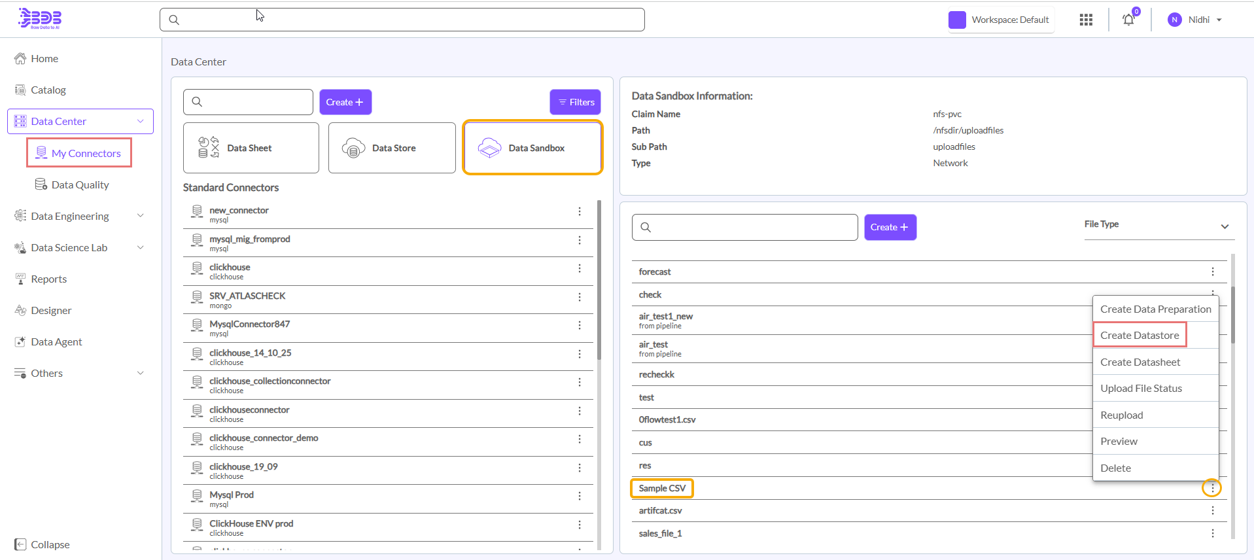Select the Data Sheet connector card
Image resolution: width=1254 pixels, height=560 pixels.
[251, 148]
